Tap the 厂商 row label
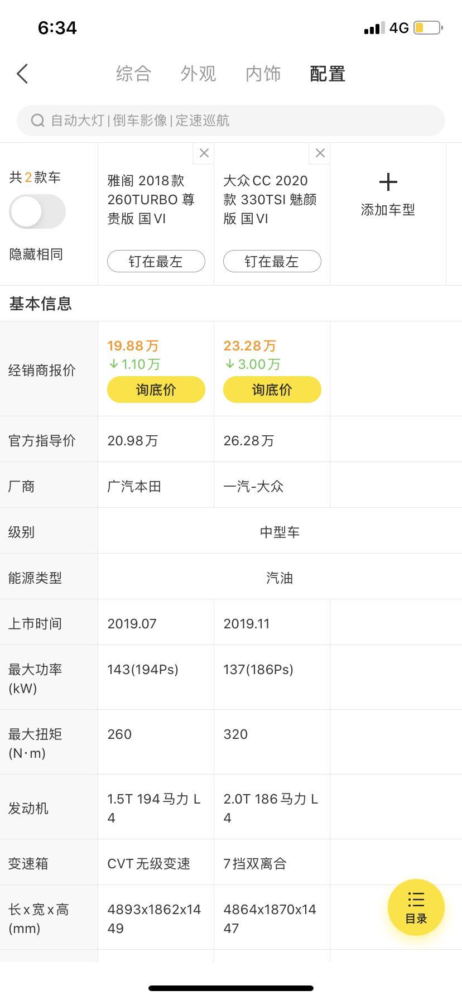The width and height of the screenshot is (462, 1000). [x=21, y=486]
